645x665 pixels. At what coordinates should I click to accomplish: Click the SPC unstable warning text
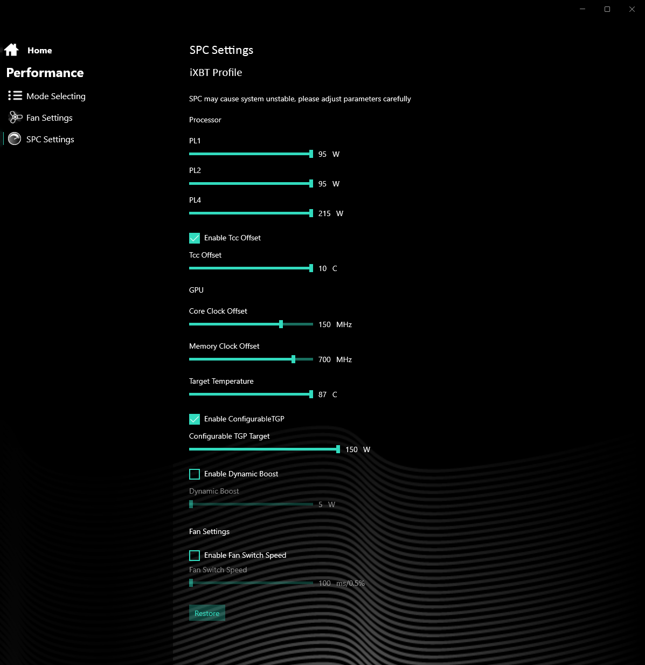click(x=300, y=99)
